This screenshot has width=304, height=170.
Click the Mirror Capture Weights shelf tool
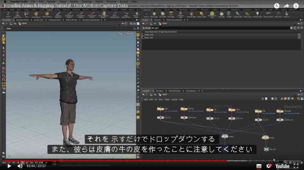pos(103,15)
